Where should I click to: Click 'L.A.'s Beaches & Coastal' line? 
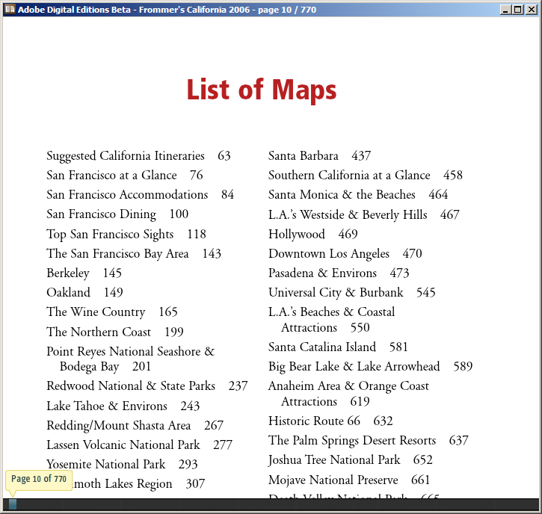[x=331, y=312]
